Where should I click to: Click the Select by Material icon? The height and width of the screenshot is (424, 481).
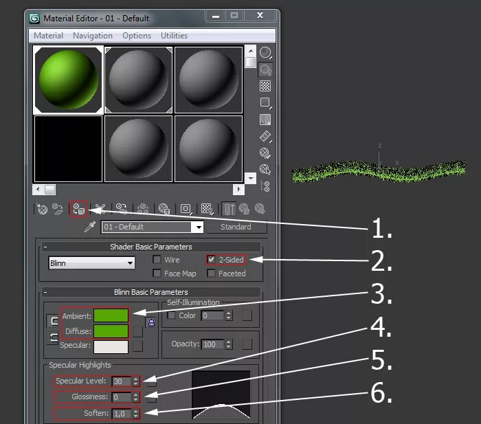[x=265, y=169]
